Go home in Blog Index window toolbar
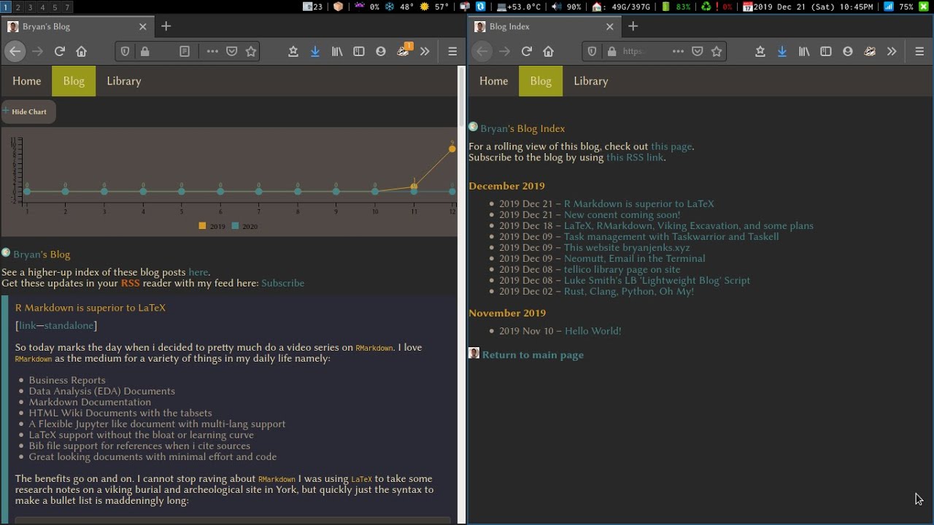Screen dimensions: 934x525 click(x=549, y=52)
